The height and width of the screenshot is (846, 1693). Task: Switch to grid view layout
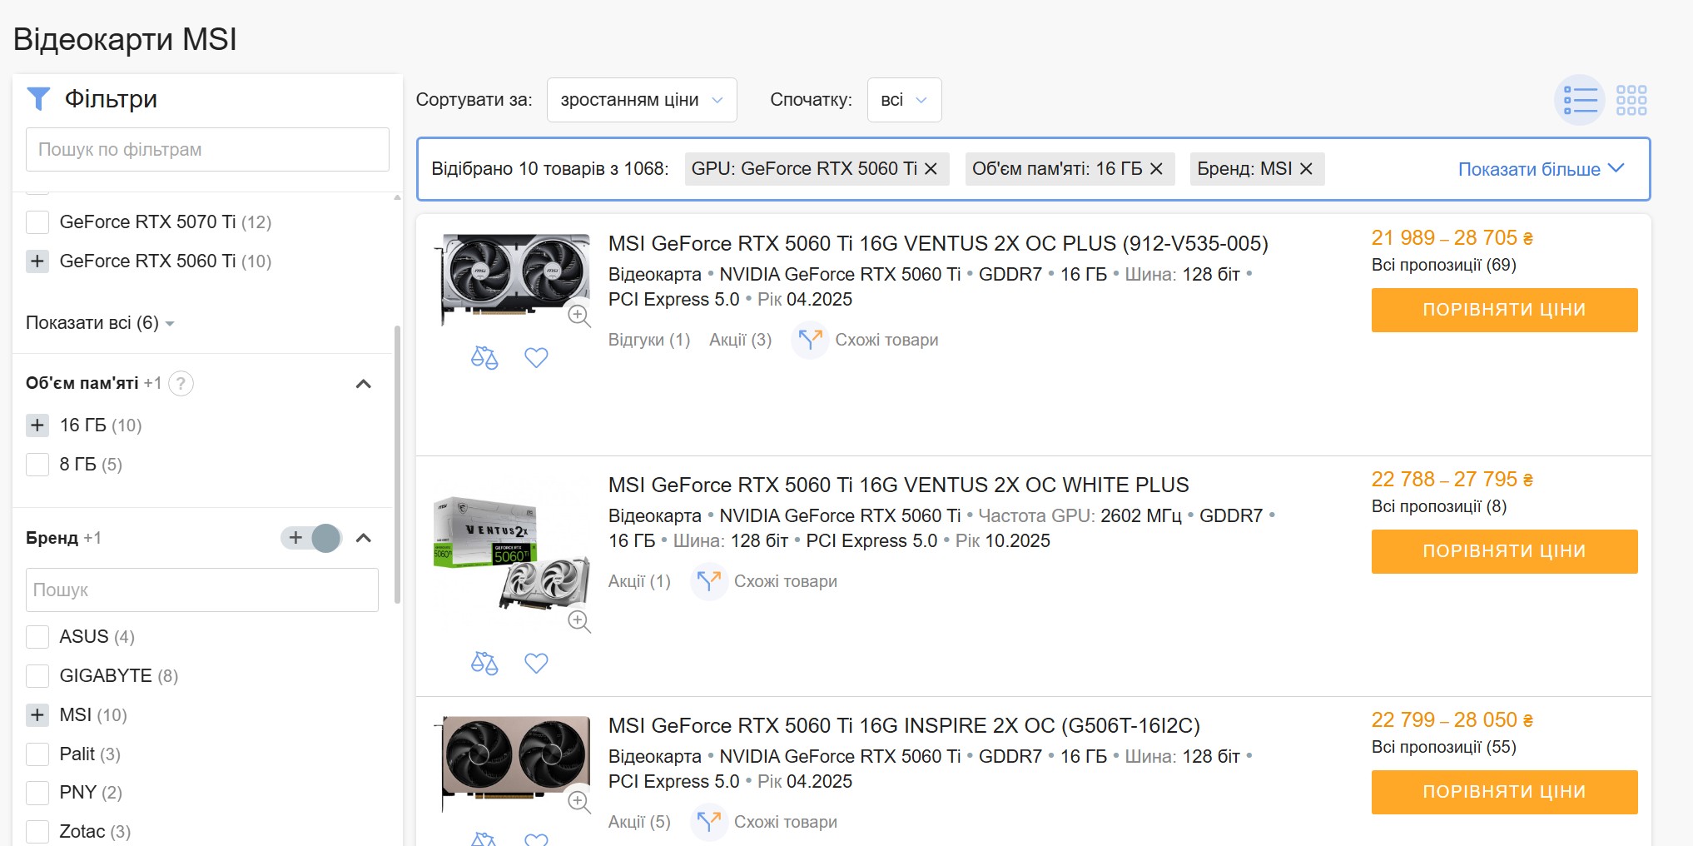pyautogui.click(x=1631, y=100)
